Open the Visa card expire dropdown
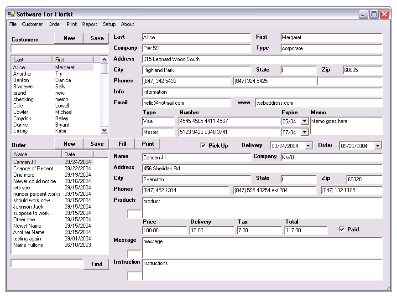This screenshot has height=296, width=397. (x=305, y=122)
